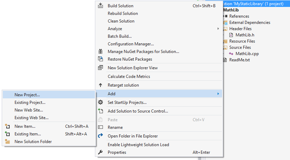Click the Set StartUp Projects gear icon
Image resolution: width=290 pixels, height=160 pixels.
[x=100, y=103]
